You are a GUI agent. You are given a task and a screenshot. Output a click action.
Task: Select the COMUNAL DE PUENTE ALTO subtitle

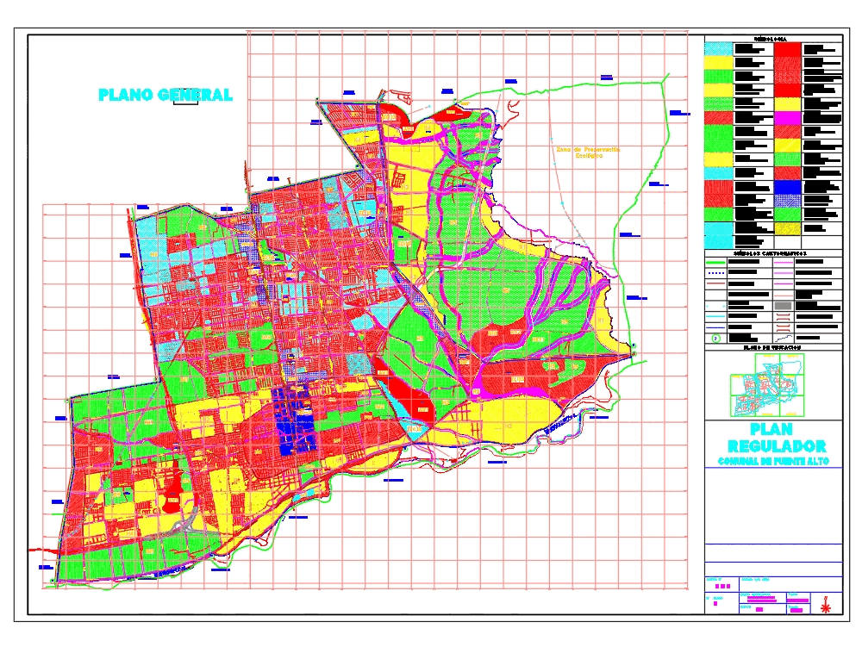(773, 462)
